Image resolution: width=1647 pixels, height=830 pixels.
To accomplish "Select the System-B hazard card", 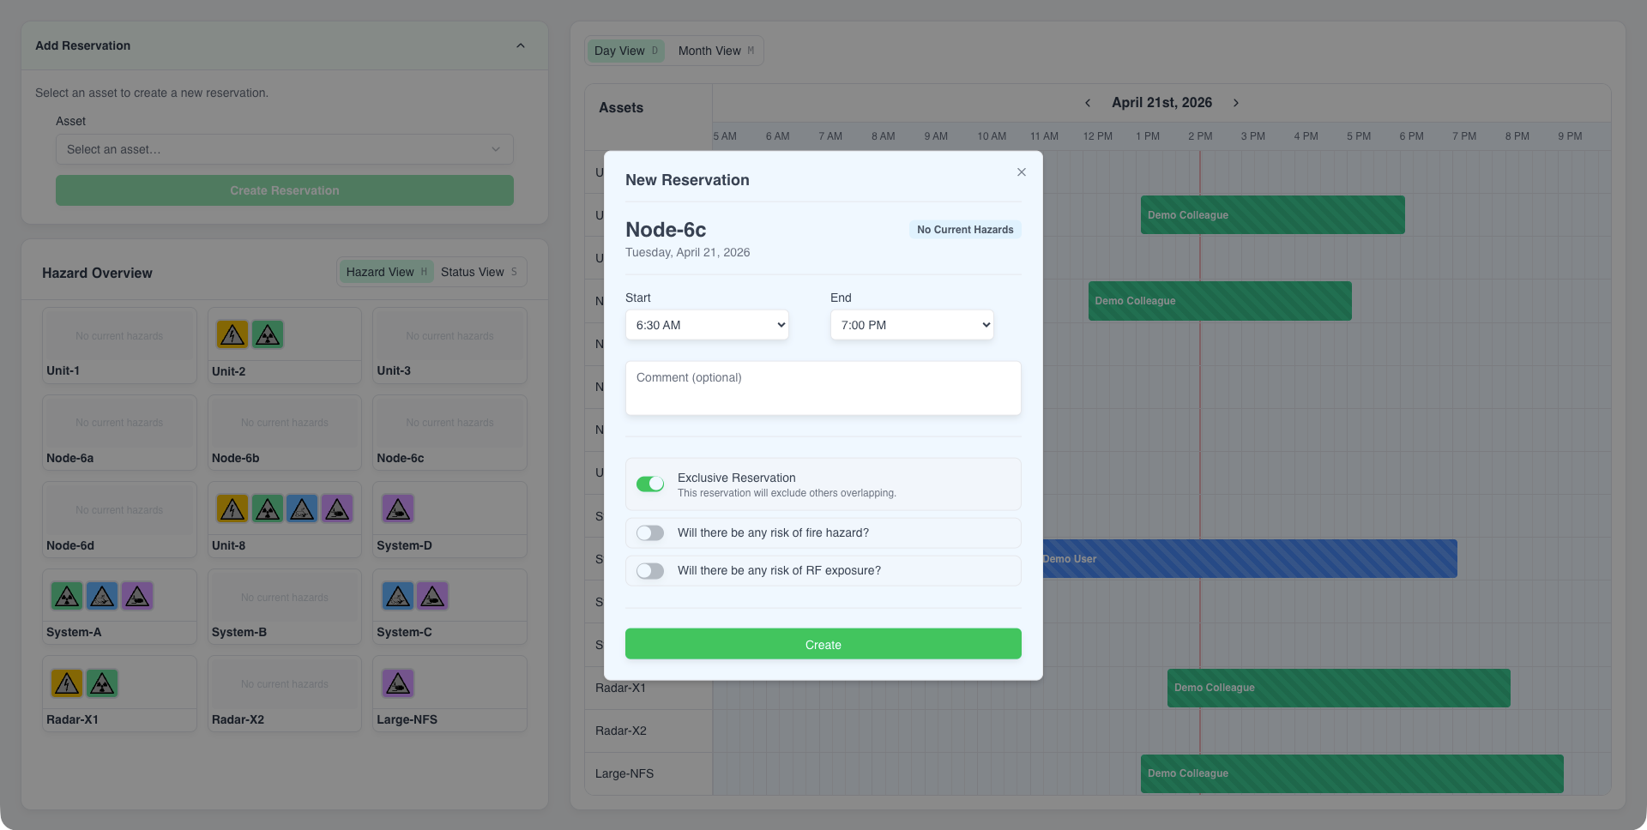I will (x=285, y=607).
